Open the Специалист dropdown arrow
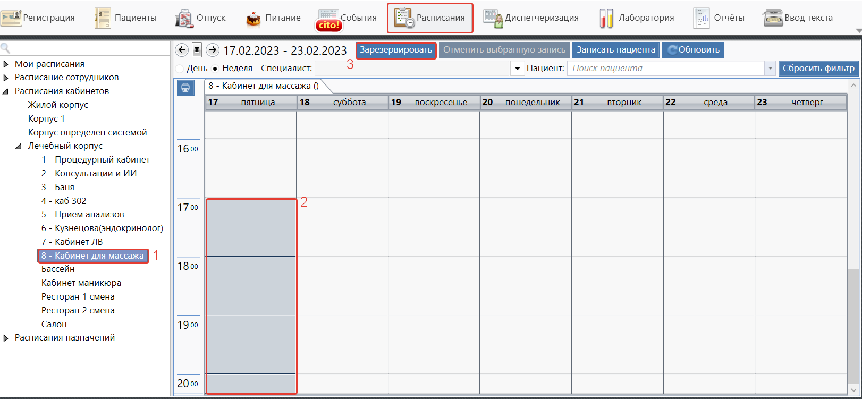The height and width of the screenshot is (399, 862). [x=517, y=69]
